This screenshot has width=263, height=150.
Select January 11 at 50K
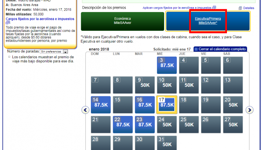(189, 85)
